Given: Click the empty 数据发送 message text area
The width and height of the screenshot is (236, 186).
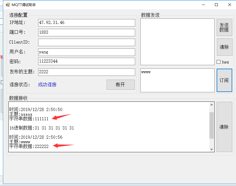Looking at the screenshot, I should click(x=177, y=42).
